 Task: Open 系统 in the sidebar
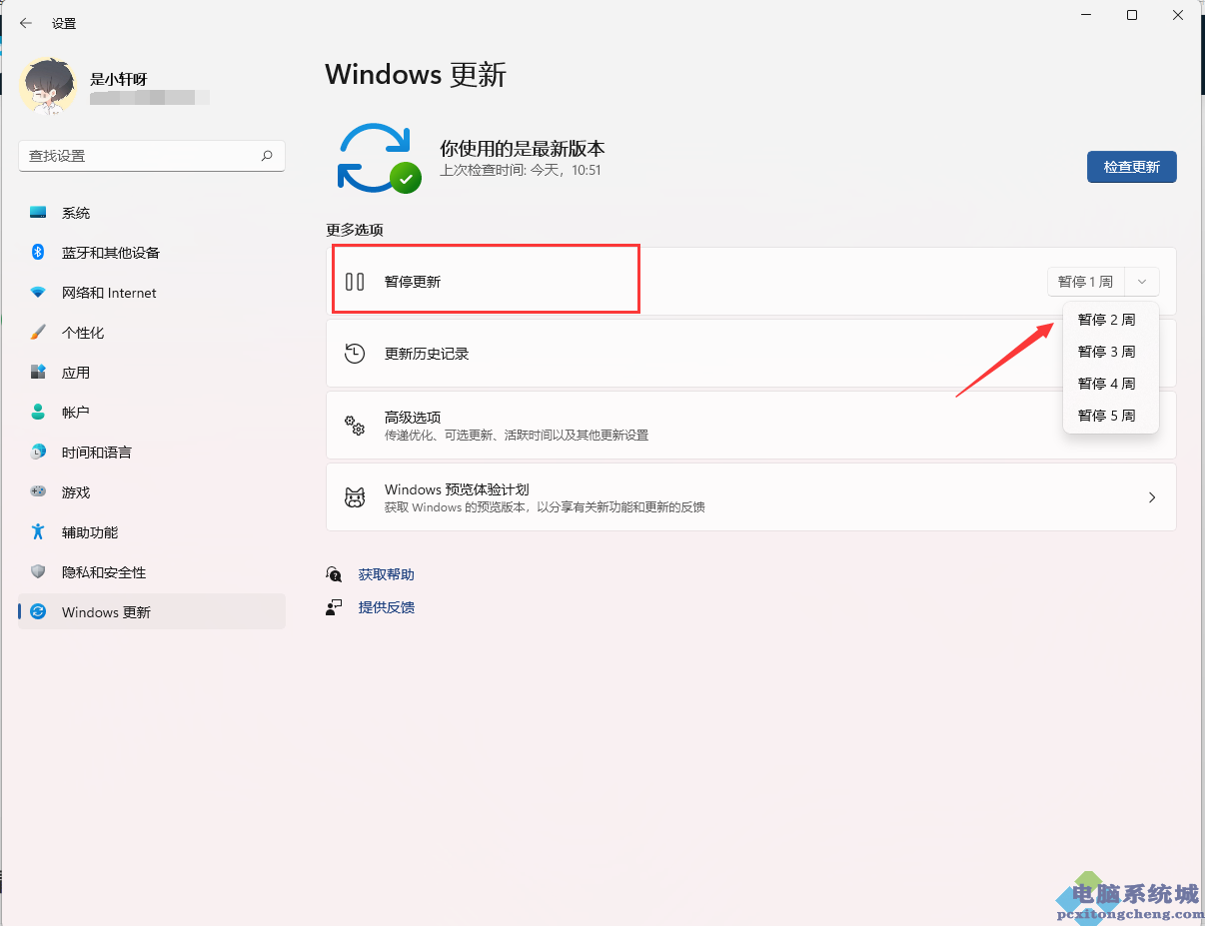tap(152, 213)
